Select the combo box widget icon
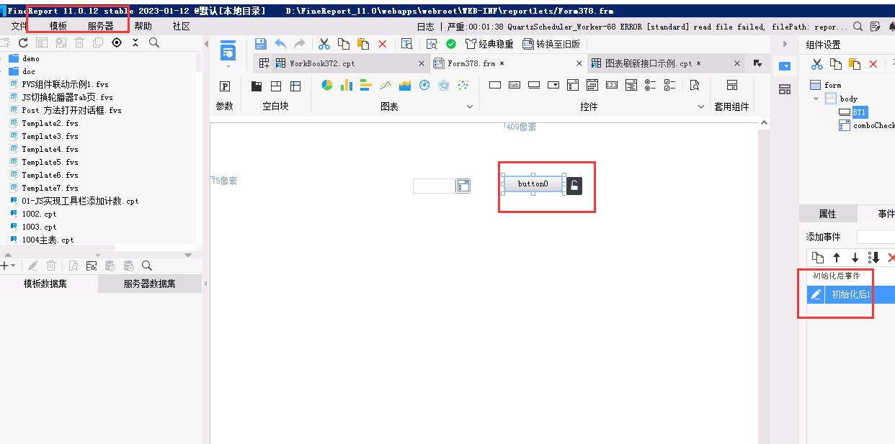The width and height of the screenshot is (895, 444). coord(553,85)
